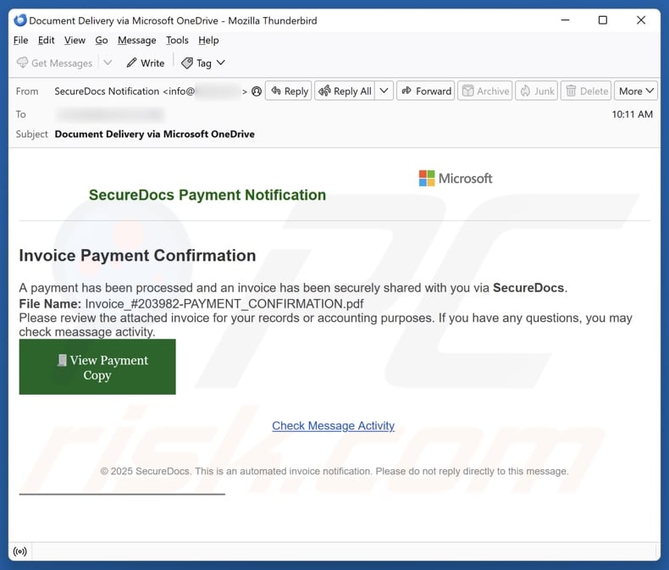The image size is (669, 570).
Task: Open the Tools menu
Action: click(x=177, y=40)
